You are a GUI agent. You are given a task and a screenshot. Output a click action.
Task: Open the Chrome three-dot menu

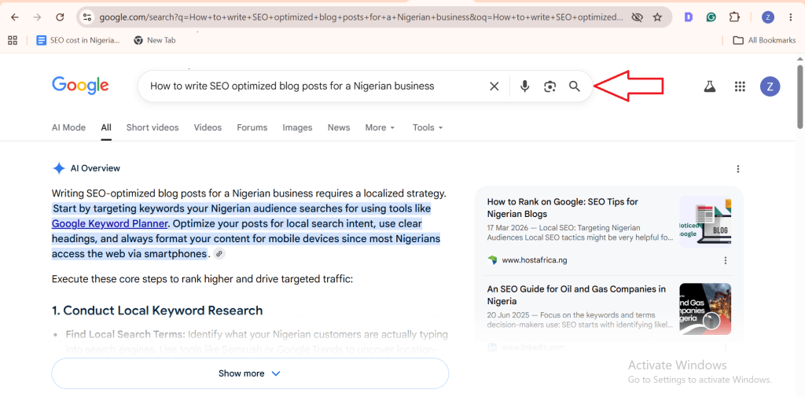791,17
